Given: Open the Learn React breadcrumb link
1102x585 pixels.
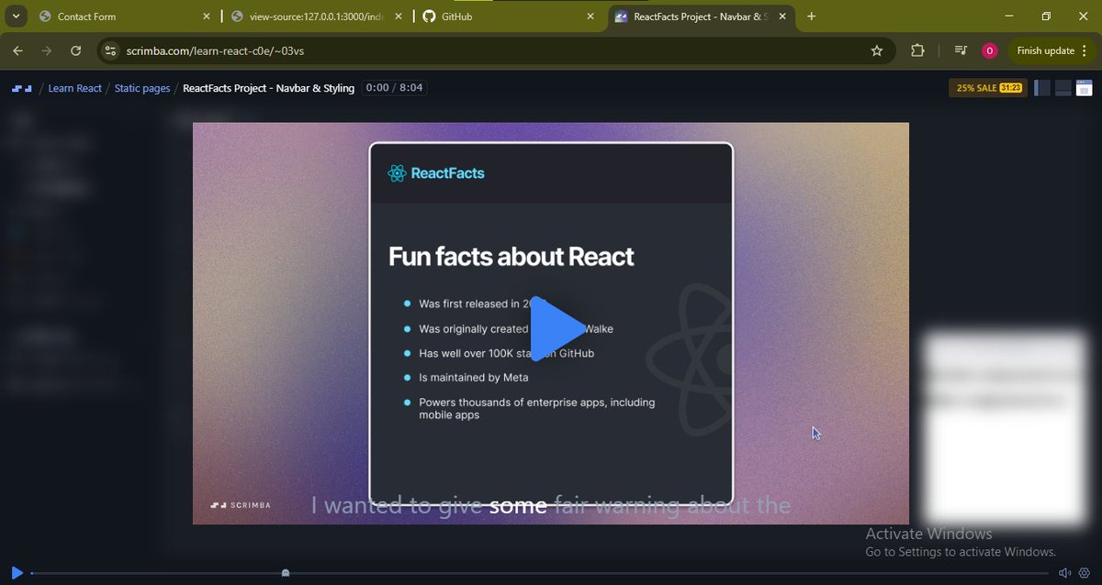Looking at the screenshot, I should coord(74,87).
